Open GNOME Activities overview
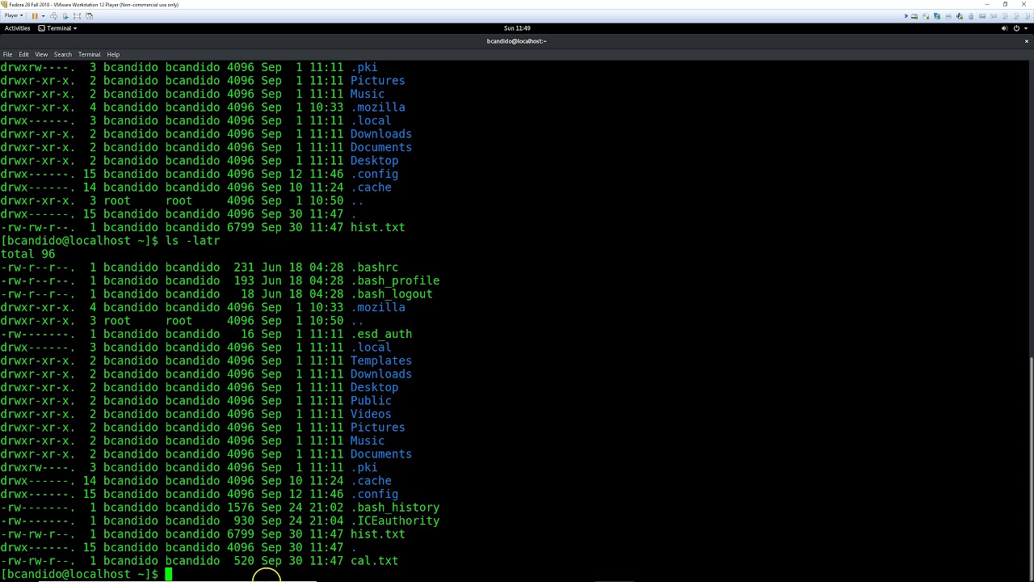This screenshot has height=582, width=1034. click(17, 28)
